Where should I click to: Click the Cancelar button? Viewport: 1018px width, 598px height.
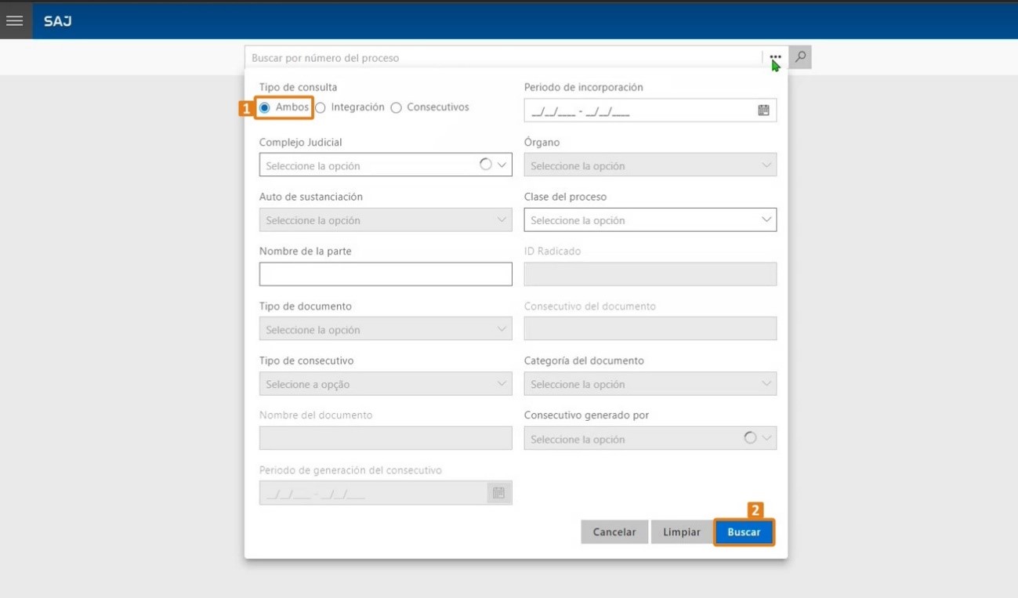point(614,532)
